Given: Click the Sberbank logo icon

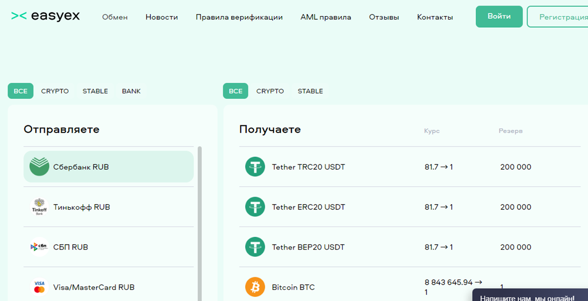Looking at the screenshot, I should tap(39, 166).
